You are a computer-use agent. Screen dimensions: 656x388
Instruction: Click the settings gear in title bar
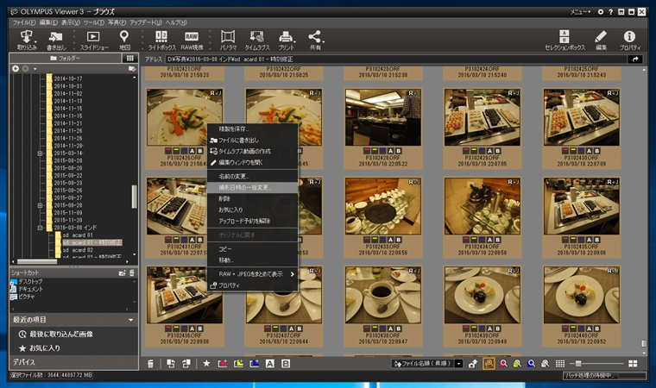point(601,12)
